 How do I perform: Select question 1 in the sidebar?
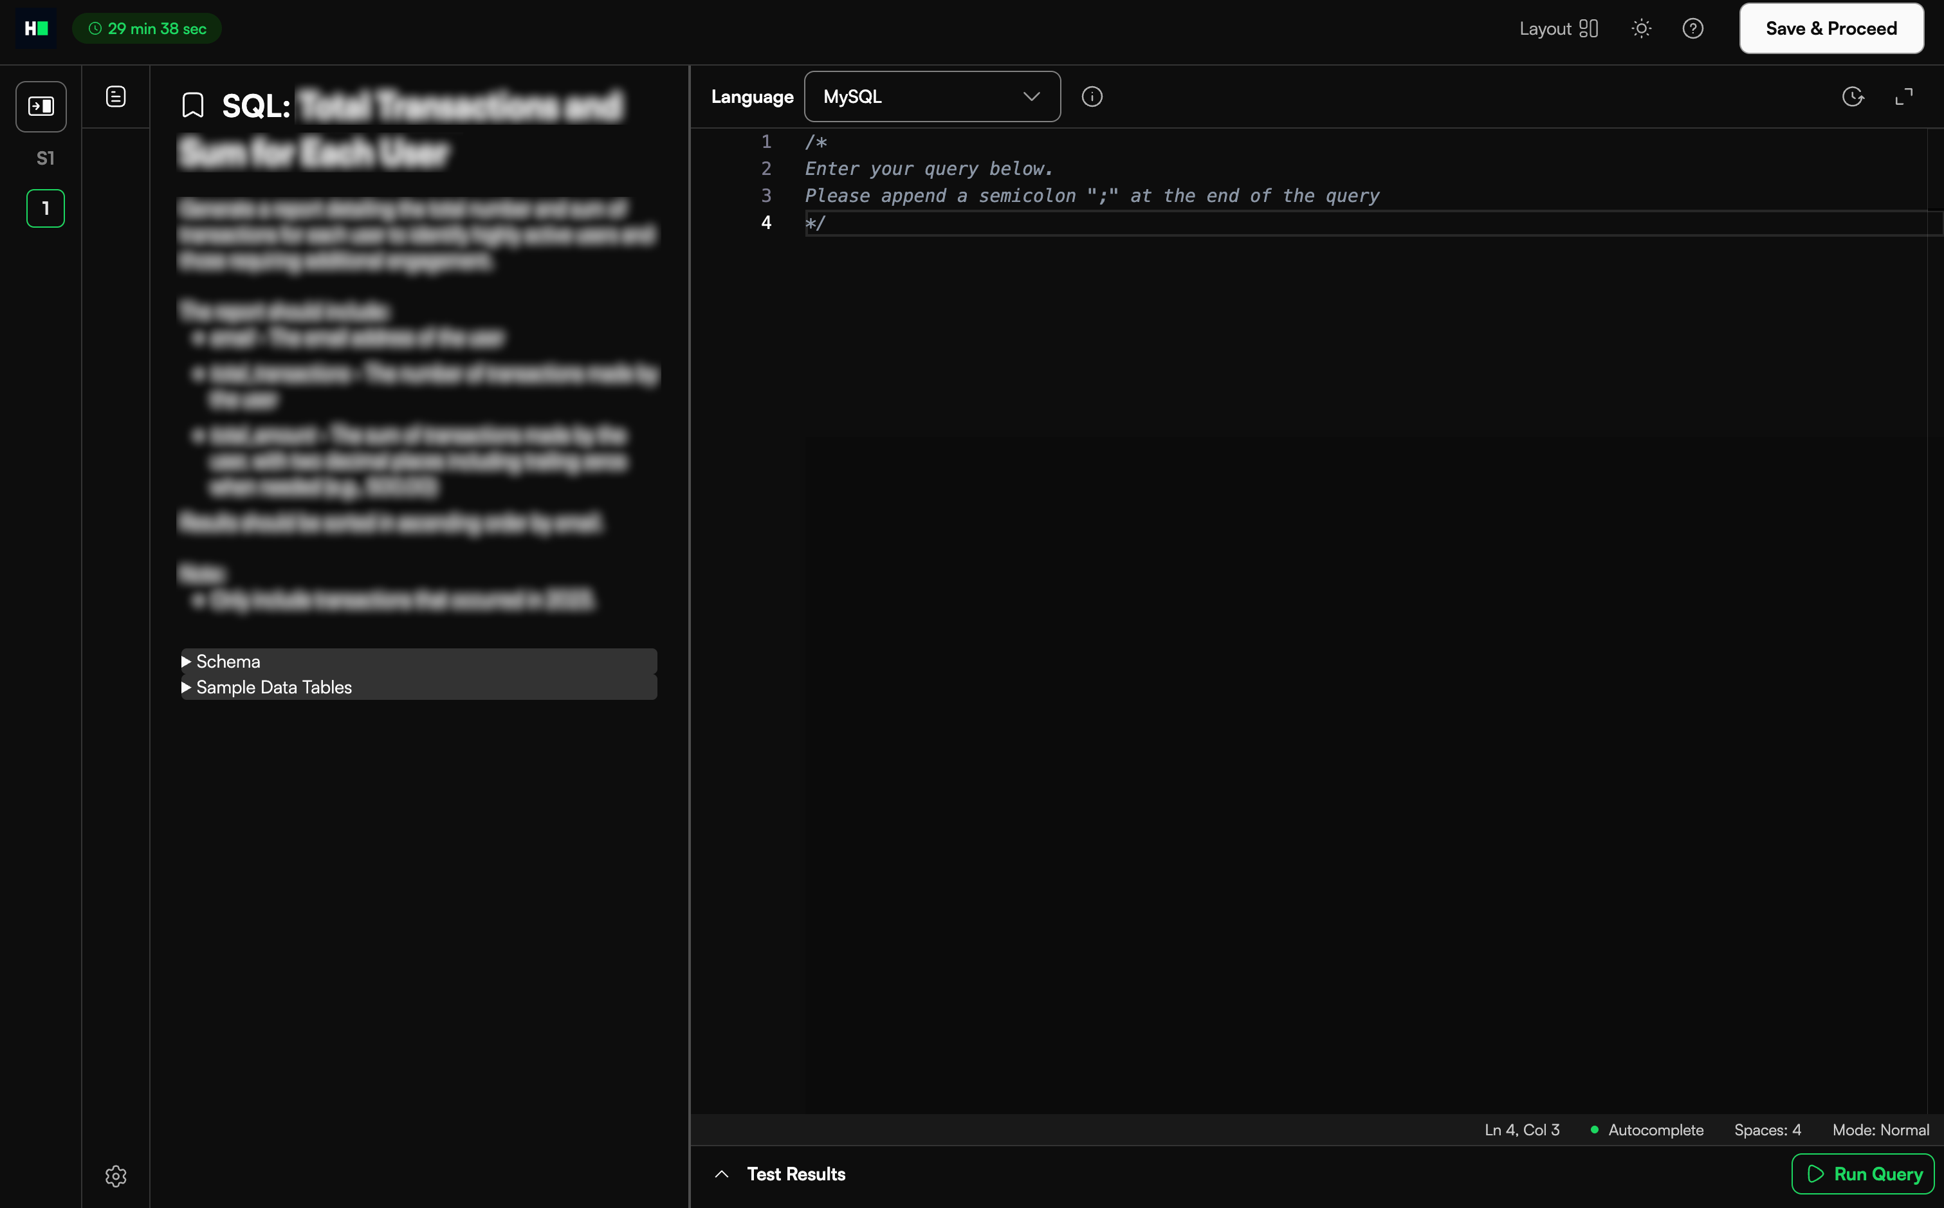[x=46, y=208]
